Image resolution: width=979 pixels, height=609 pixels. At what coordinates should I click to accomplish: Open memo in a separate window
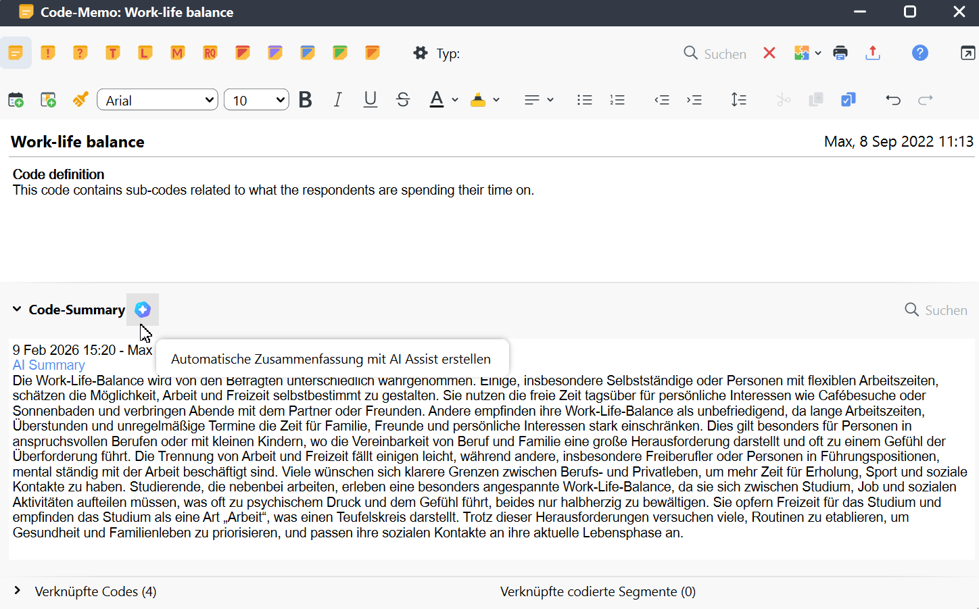coord(968,53)
